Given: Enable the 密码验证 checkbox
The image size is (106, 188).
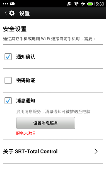Looking at the screenshot, I should (8, 80).
